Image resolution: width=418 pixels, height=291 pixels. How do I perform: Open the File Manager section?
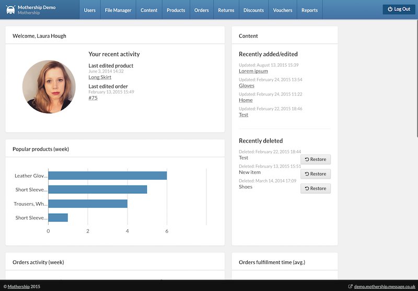118,10
